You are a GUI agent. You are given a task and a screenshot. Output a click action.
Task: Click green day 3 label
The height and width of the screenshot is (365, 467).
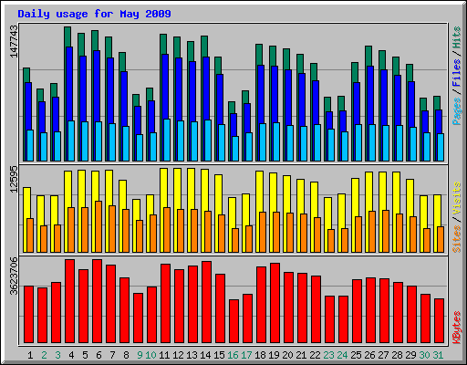pos(57,355)
